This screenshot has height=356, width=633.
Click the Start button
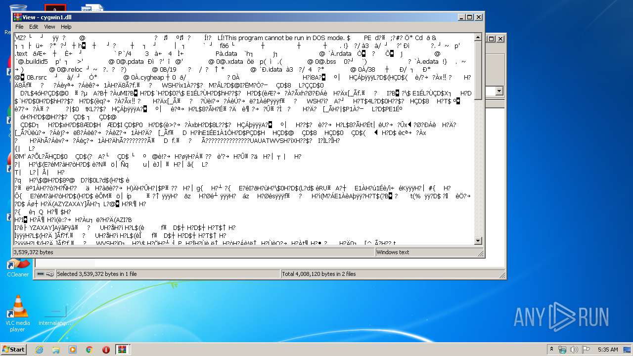pyautogui.click(x=14, y=349)
